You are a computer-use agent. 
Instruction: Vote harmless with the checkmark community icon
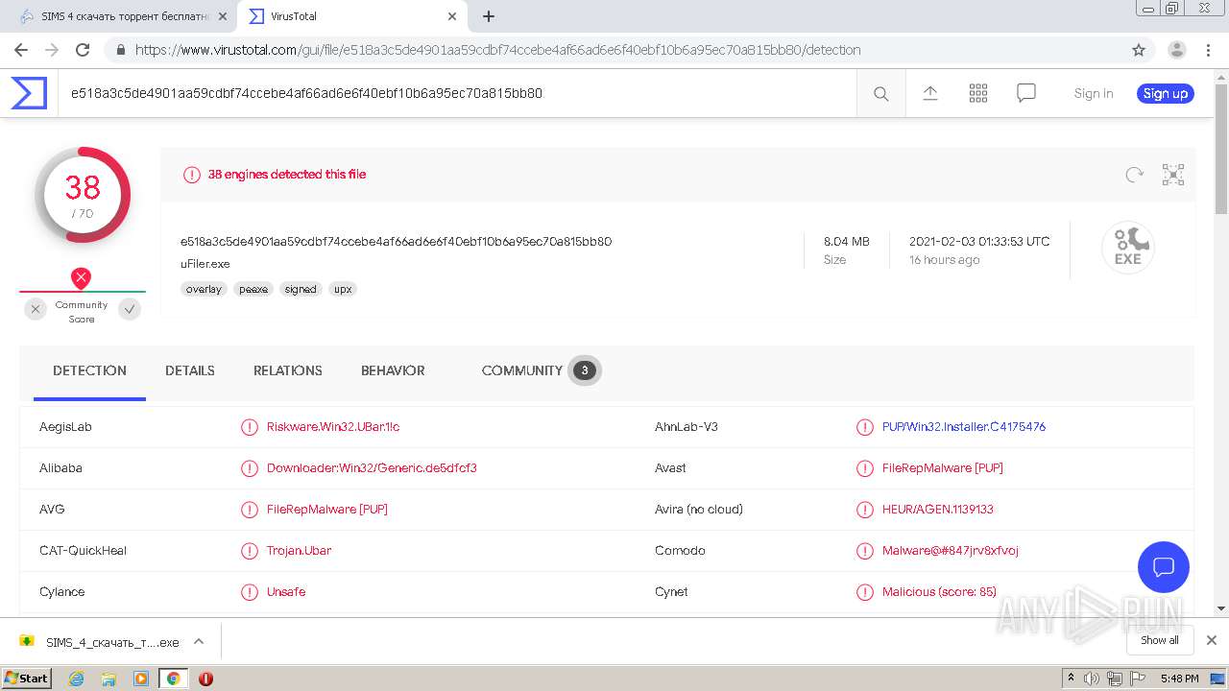130,309
